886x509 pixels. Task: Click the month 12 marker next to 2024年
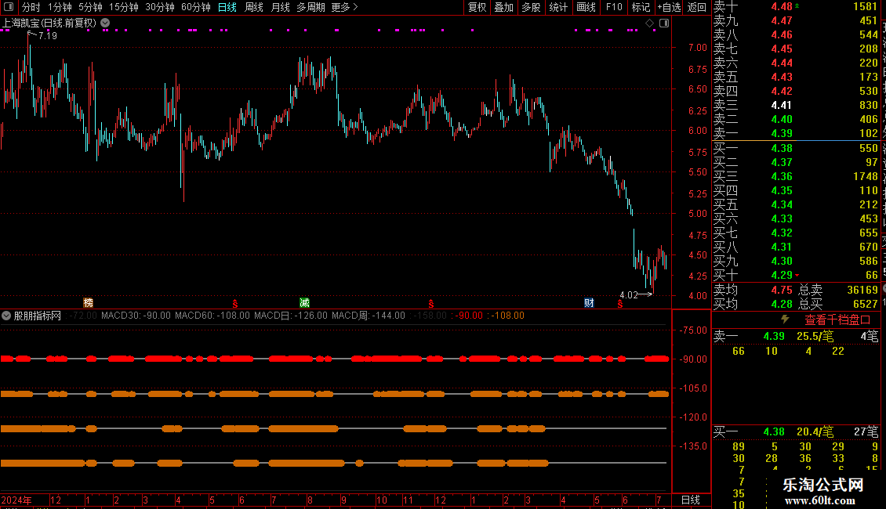click(56, 500)
